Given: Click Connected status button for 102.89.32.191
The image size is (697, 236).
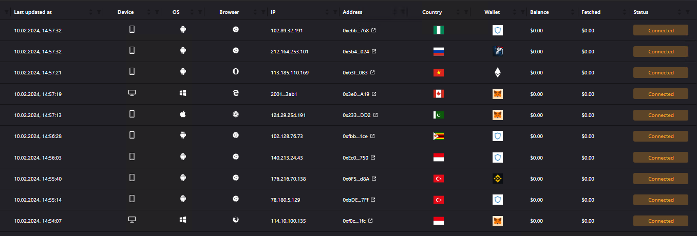Looking at the screenshot, I should (661, 31).
